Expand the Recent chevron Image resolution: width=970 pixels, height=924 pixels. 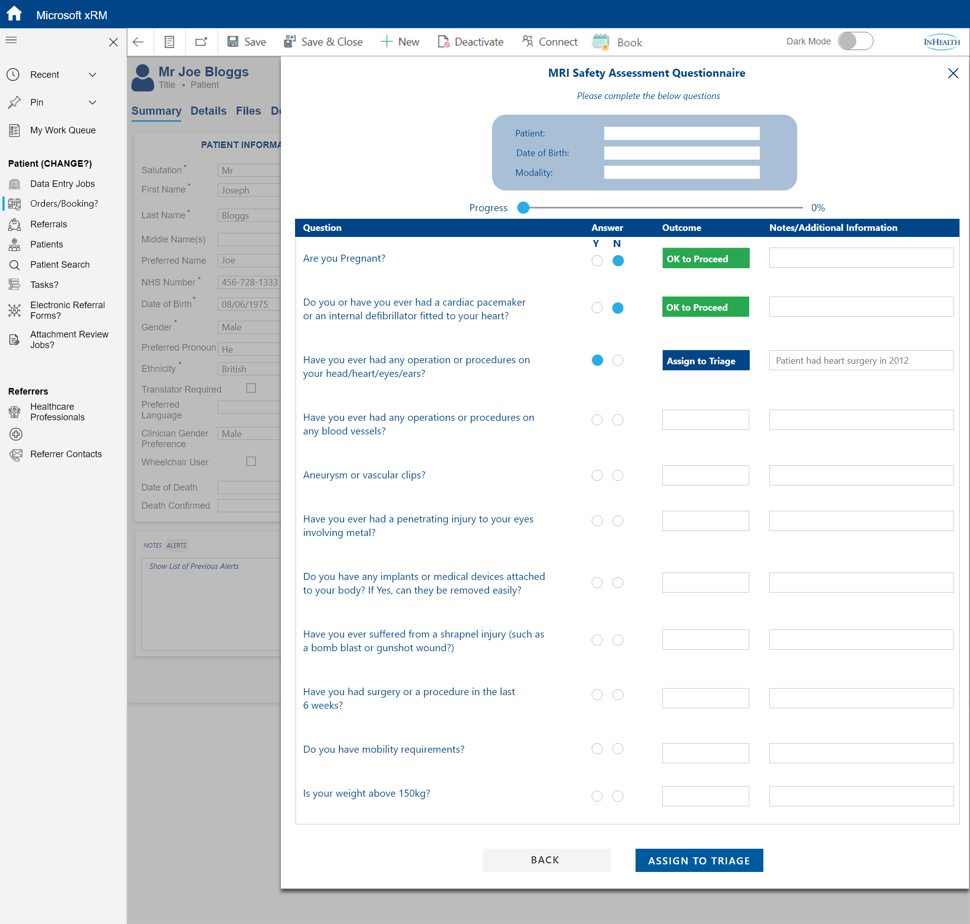click(92, 75)
